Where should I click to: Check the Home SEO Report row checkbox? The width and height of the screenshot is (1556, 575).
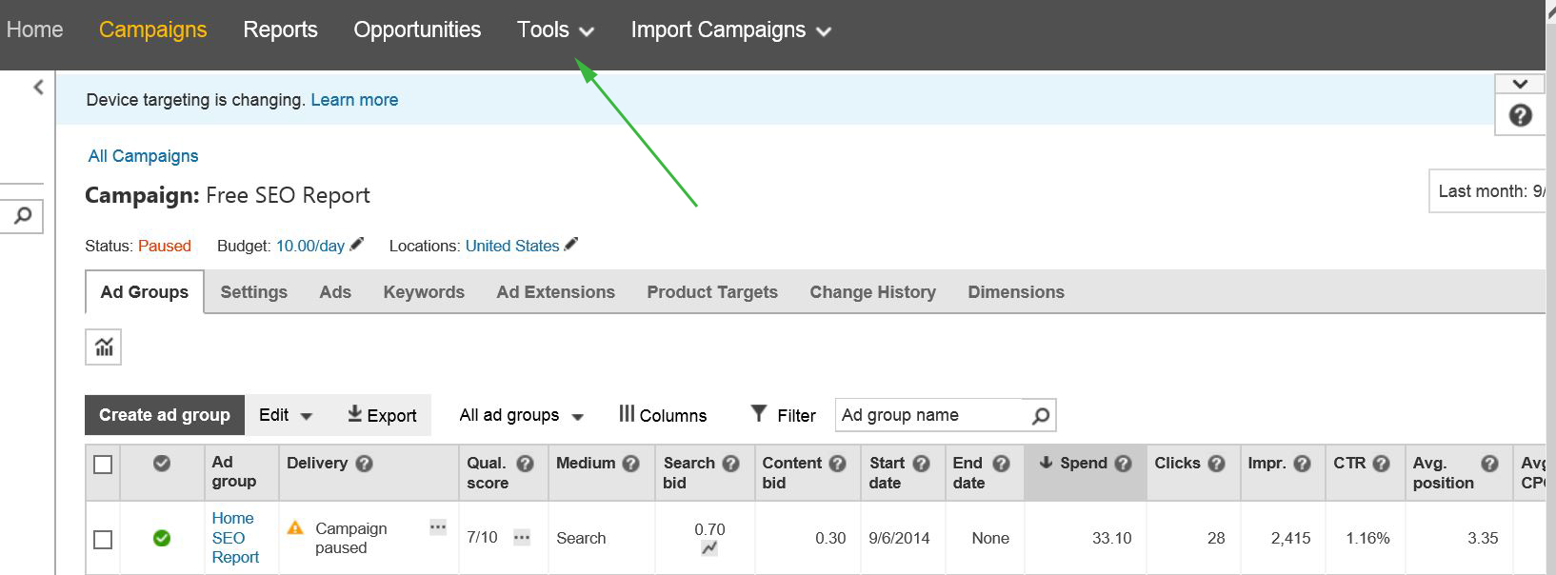tap(103, 540)
